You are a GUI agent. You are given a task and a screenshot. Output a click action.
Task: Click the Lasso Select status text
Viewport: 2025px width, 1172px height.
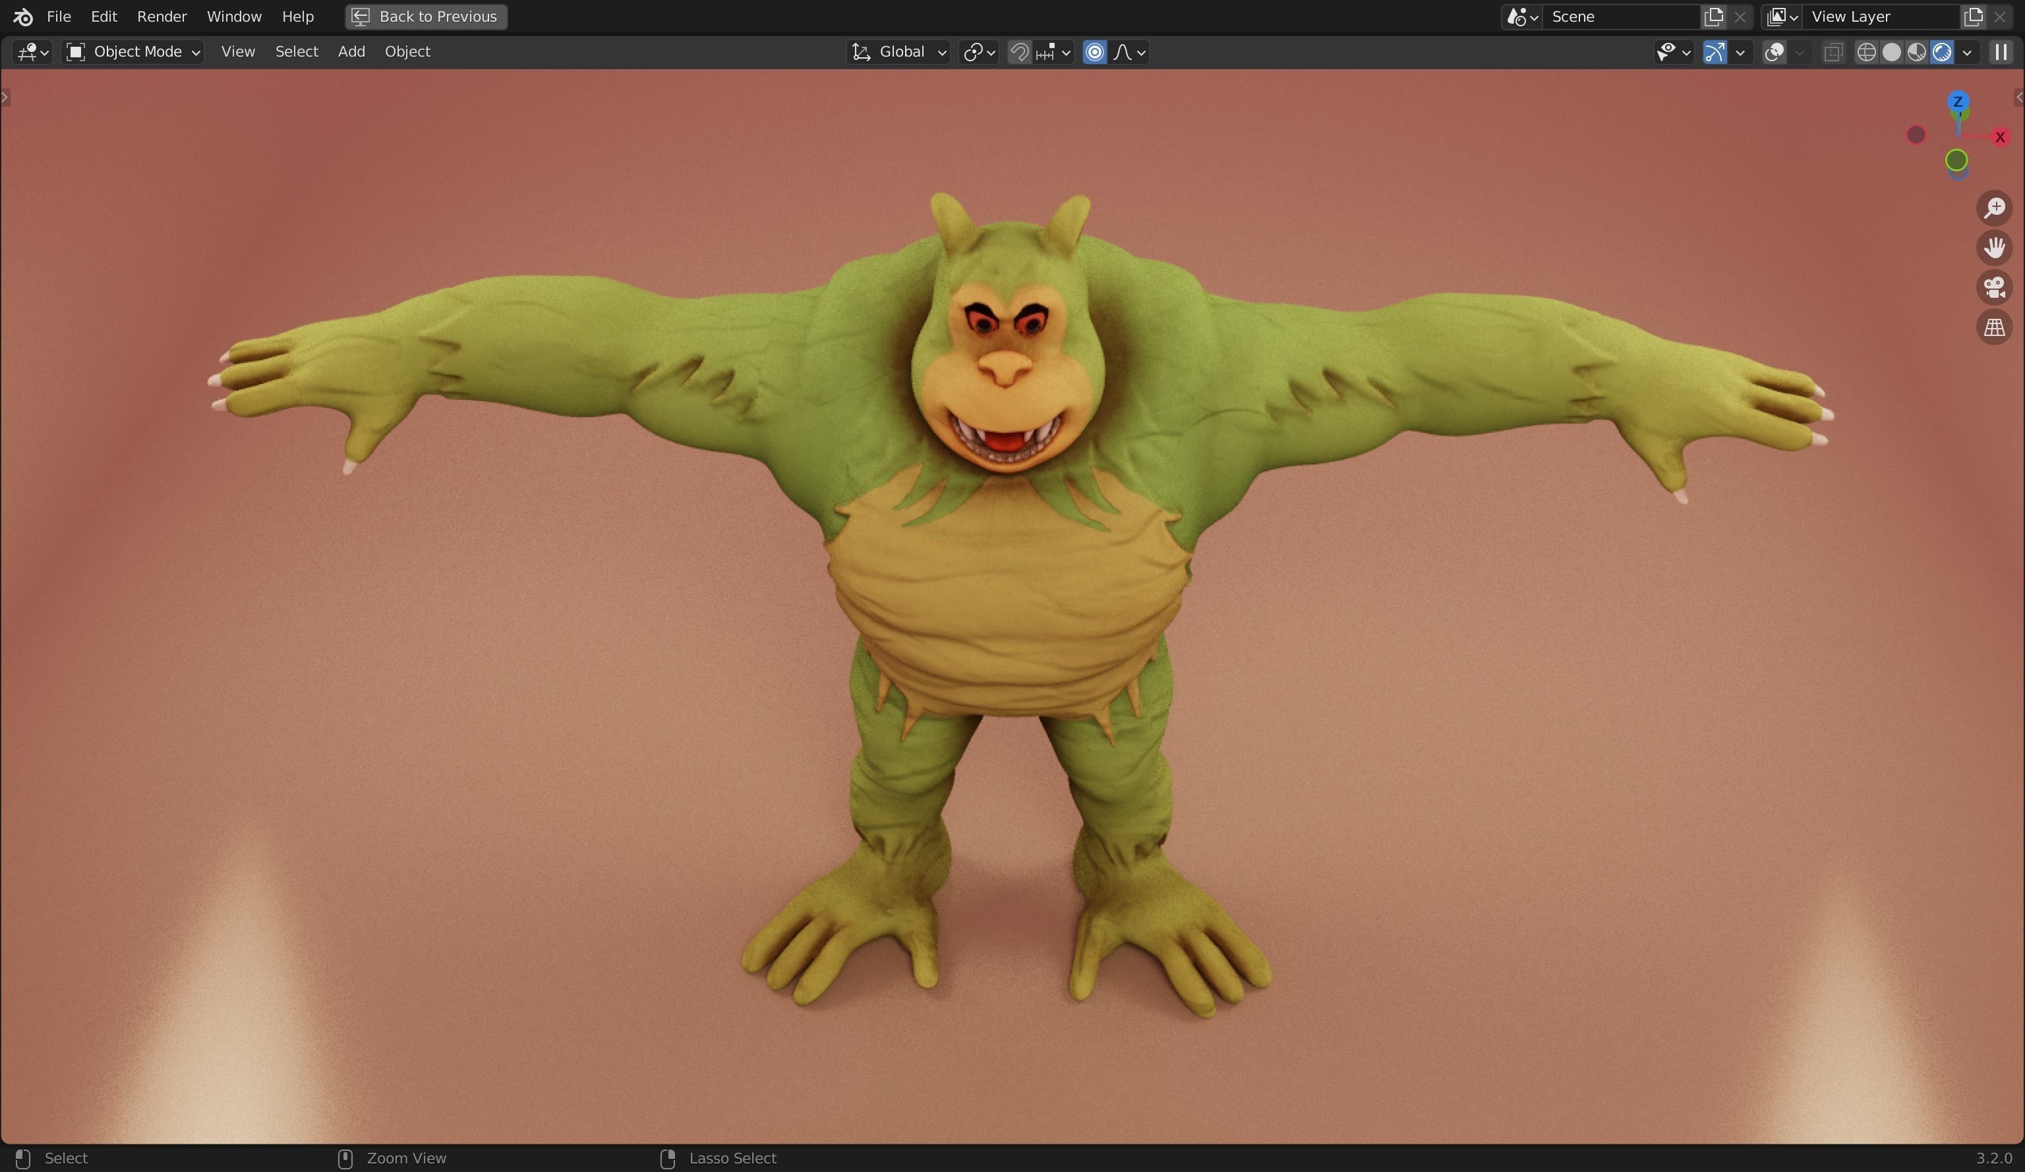point(733,1158)
